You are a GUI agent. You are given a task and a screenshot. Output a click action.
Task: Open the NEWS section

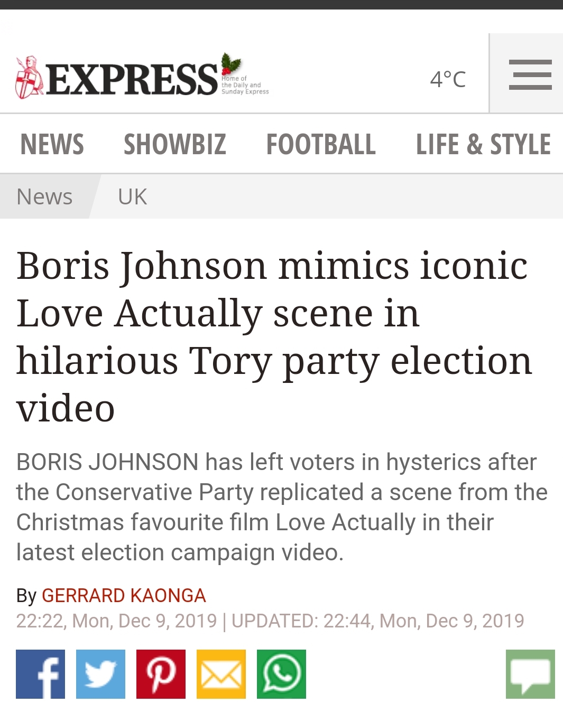pos(52,144)
